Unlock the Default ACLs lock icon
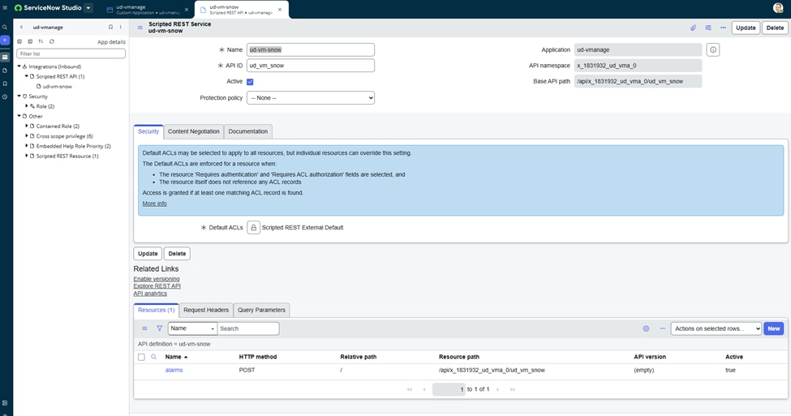This screenshot has width=791, height=416. click(x=253, y=227)
